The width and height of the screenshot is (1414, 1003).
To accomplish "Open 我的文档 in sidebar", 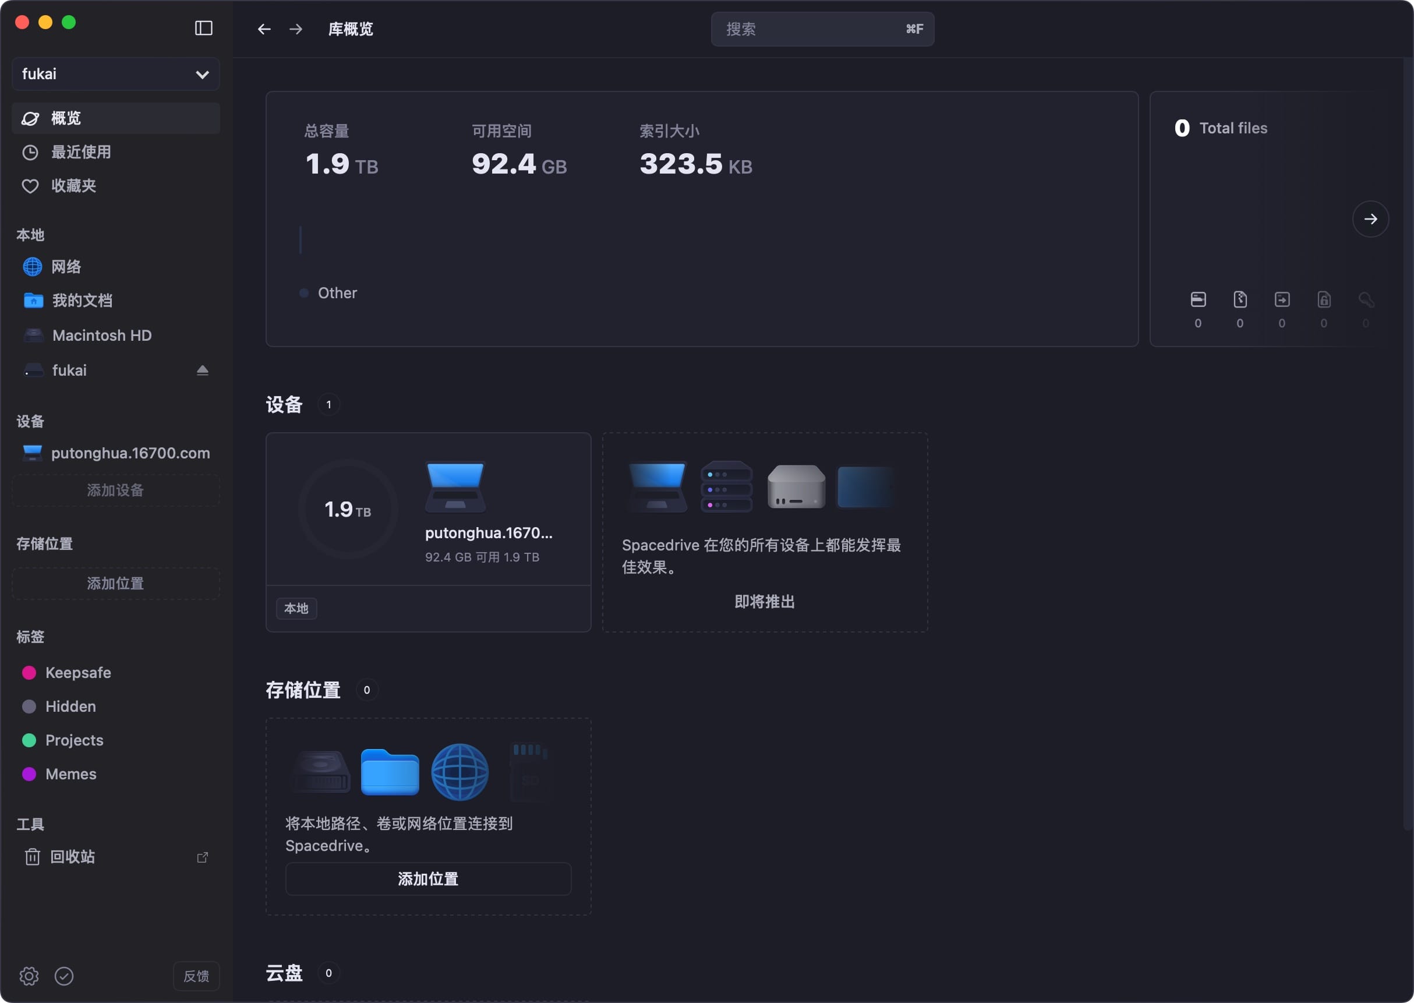I will (x=116, y=301).
